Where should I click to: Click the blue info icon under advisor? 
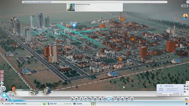[x=13, y=95]
